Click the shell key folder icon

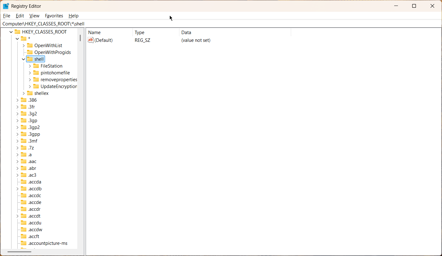(x=30, y=59)
